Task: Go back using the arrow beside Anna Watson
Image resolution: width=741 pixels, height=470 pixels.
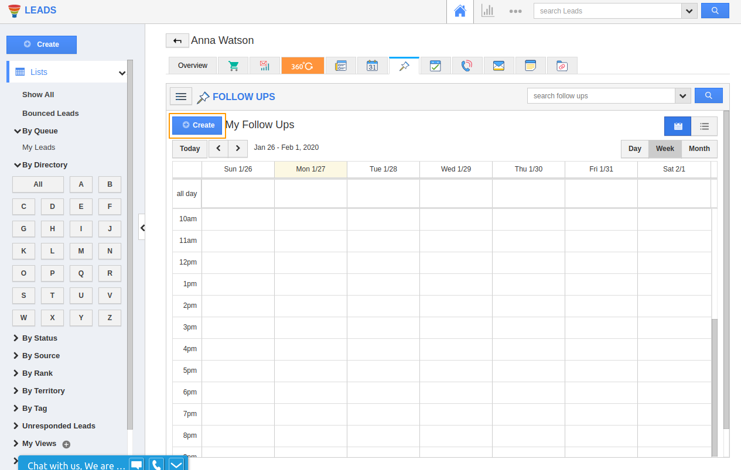Action: [177, 40]
